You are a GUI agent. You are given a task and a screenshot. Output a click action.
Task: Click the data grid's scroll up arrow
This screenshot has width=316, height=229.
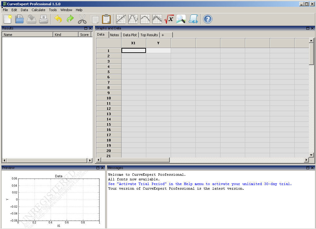(x=311, y=41)
